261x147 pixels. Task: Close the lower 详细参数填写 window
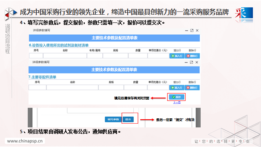(x=197, y=62)
